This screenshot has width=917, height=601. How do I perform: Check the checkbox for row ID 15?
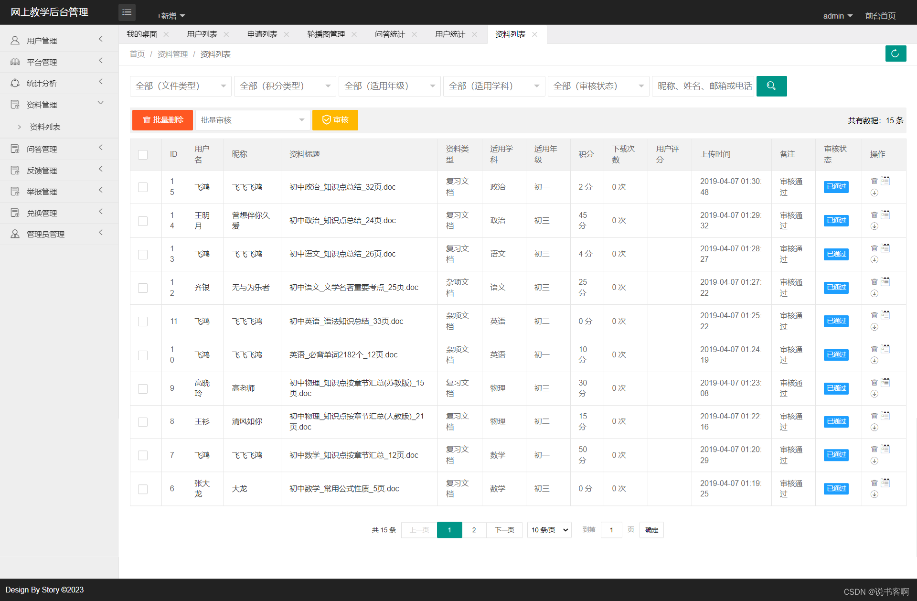[x=143, y=187]
